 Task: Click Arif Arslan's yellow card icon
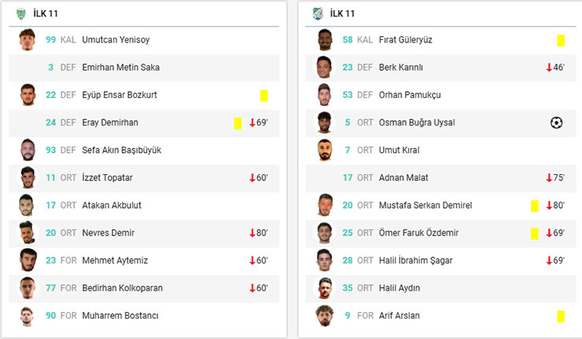561,315
